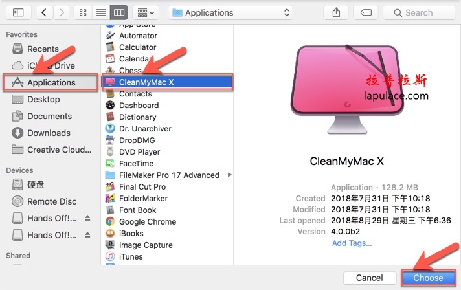Select Downloads in the sidebar
The height and width of the screenshot is (290, 461).
pyautogui.click(x=50, y=133)
